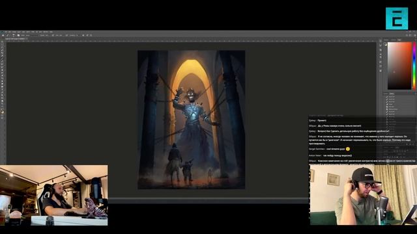This screenshot has height=234, width=417.
Task: Open the workspace switcher icon
Action: 410,35
